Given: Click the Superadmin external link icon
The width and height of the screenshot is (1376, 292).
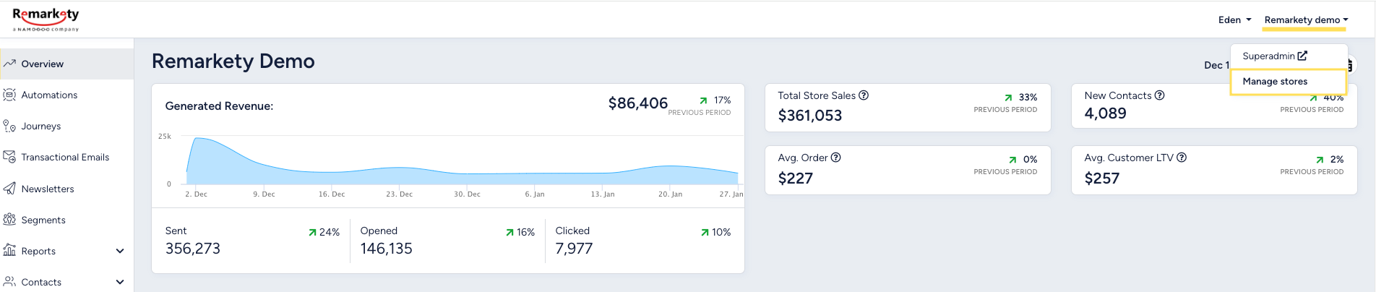Looking at the screenshot, I should pyautogui.click(x=1302, y=56).
